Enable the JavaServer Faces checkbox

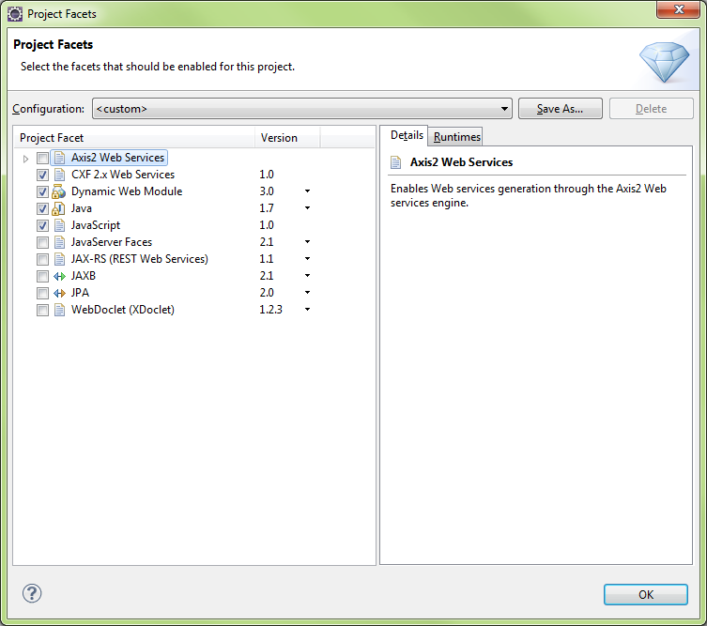click(43, 242)
